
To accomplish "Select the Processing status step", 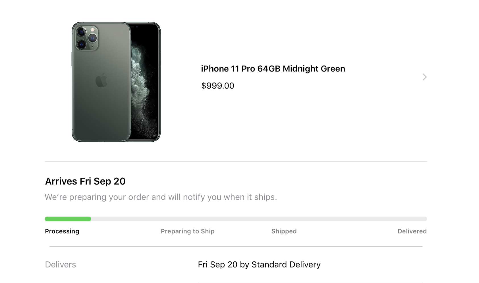I will point(62,231).
